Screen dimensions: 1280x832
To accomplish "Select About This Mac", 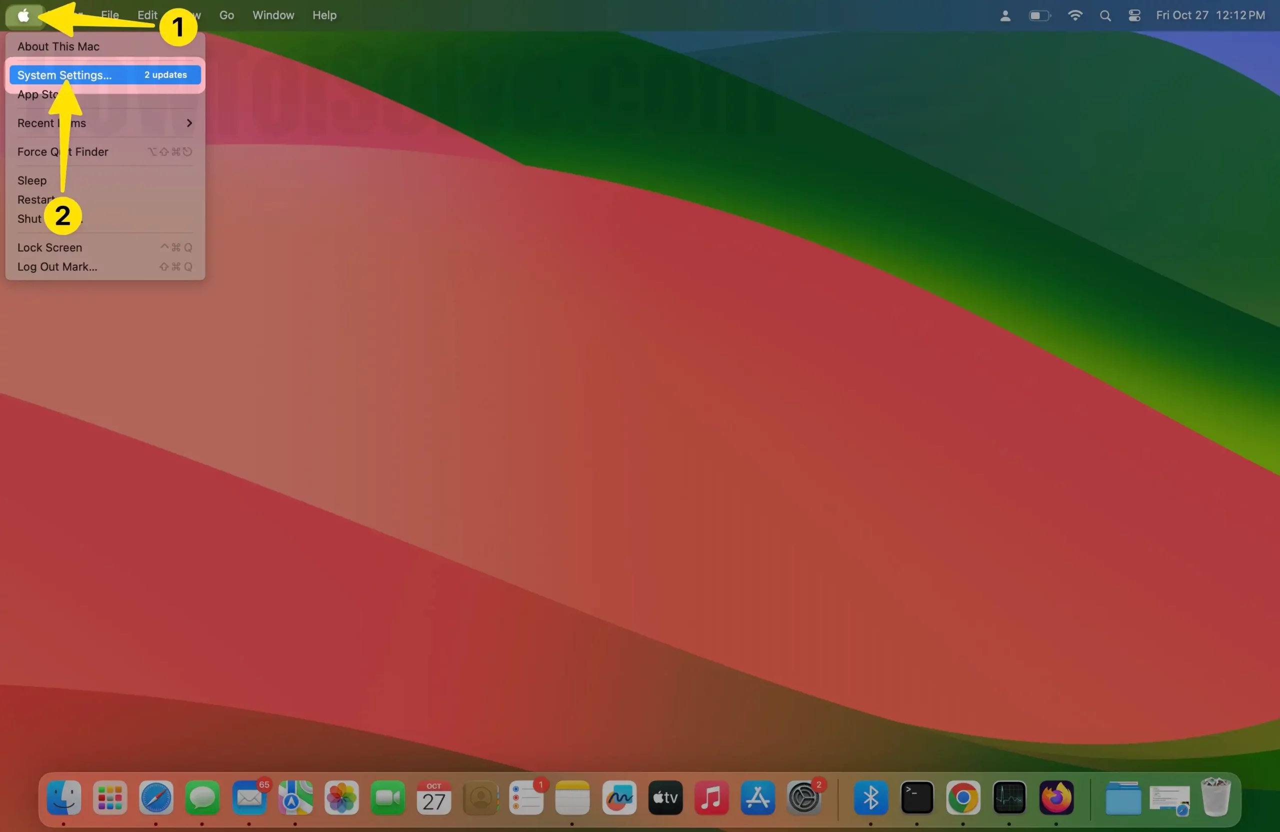I will point(58,46).
